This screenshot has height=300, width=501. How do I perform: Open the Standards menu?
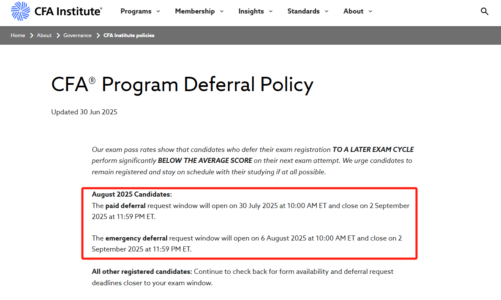tap(303, 11)
